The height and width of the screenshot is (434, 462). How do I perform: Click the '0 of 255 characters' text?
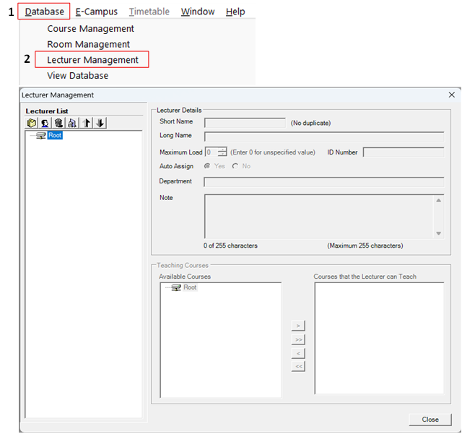point(230,246)
